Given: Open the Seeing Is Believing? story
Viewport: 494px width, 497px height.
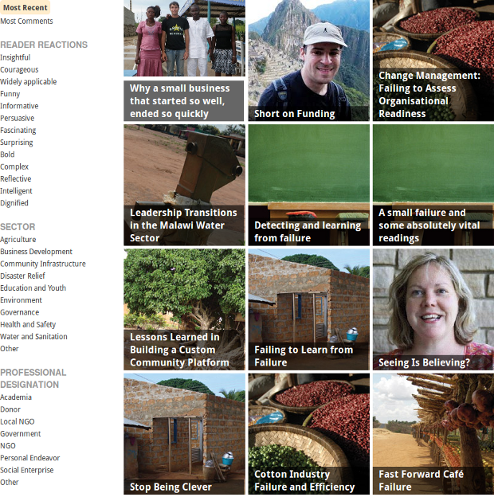Looking at the screenshot, I should point(433,310).
